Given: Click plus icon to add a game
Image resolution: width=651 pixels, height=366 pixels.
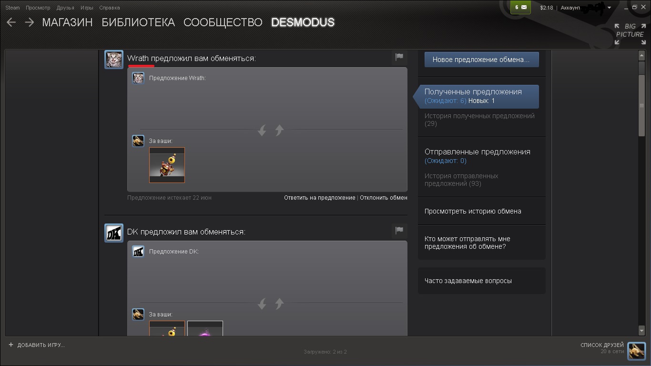Looking at the screenshot, I should 11,345.
